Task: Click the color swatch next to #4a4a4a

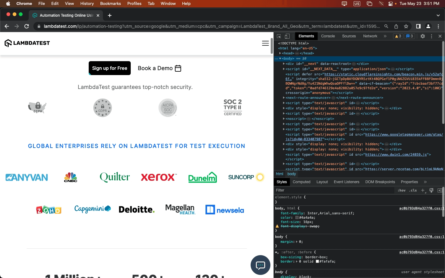Action: [x=297, y=218]
